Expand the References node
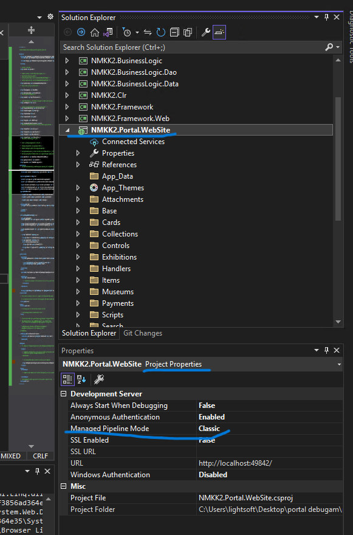The height and width of the screenshot is (535, 353). point(78,165)
